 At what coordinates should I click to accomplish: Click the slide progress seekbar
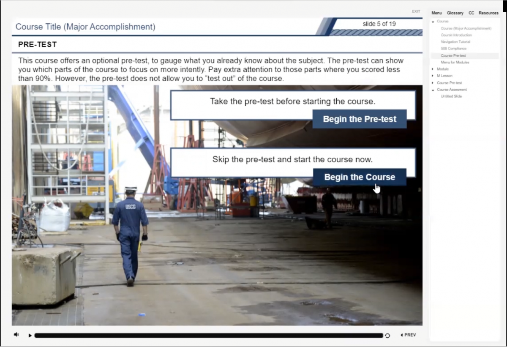pos(209,336)
